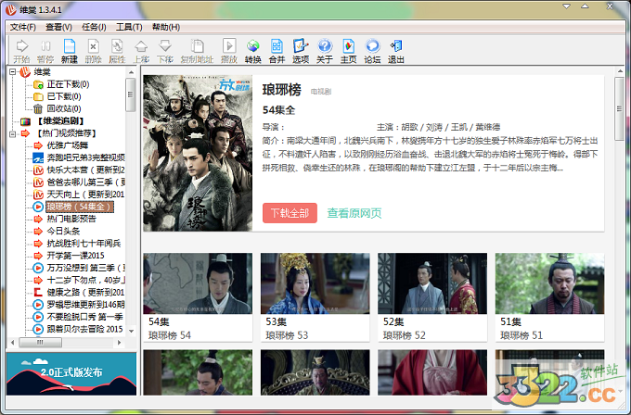Click the 开始 (Start) toolbar icon
Viewport: 631px width, 415px height.
(21, 51)
